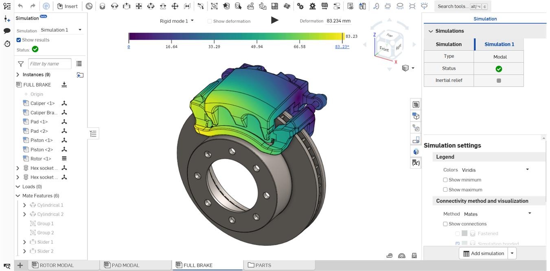Enable the Show connections checkbox
The width and height of the screenshot is (550, 271).
point(445,224)
